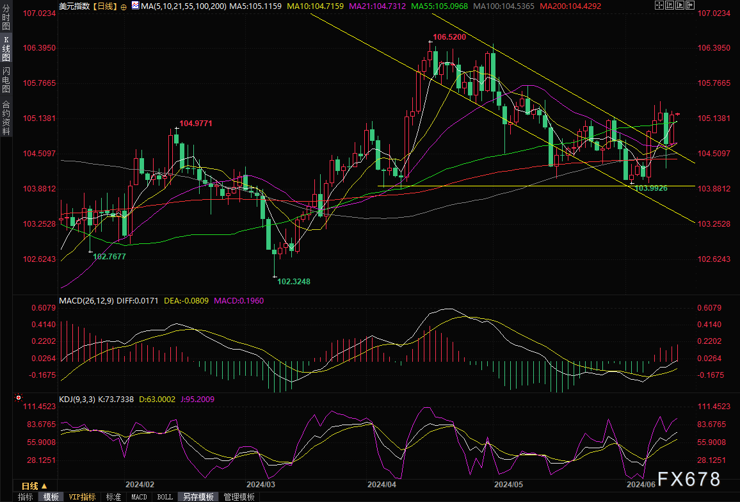The image size is (740, 502).
Task: Select the 模板 bottom tab
Action: tap(51, 497)
